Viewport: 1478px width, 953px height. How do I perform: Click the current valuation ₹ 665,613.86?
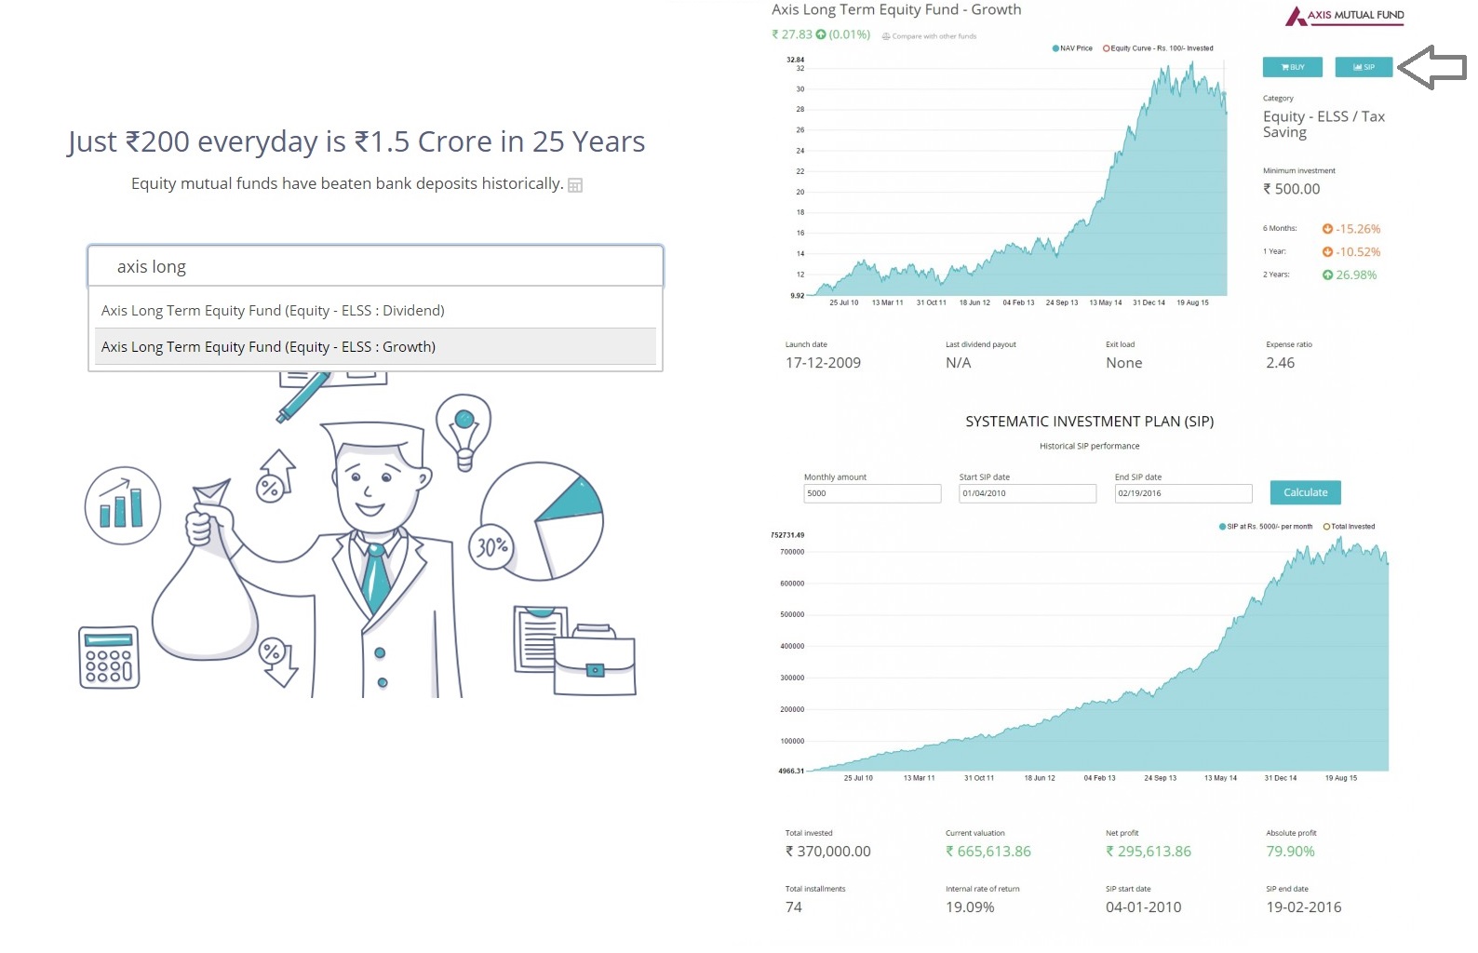click(x=988, y=852)
